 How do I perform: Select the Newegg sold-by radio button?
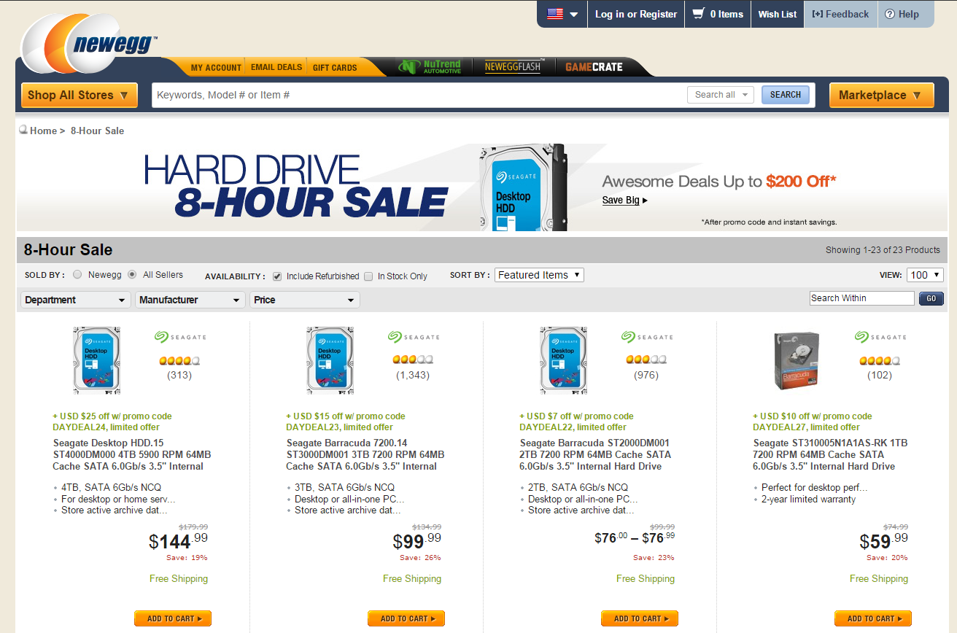(x=77, y=275)
